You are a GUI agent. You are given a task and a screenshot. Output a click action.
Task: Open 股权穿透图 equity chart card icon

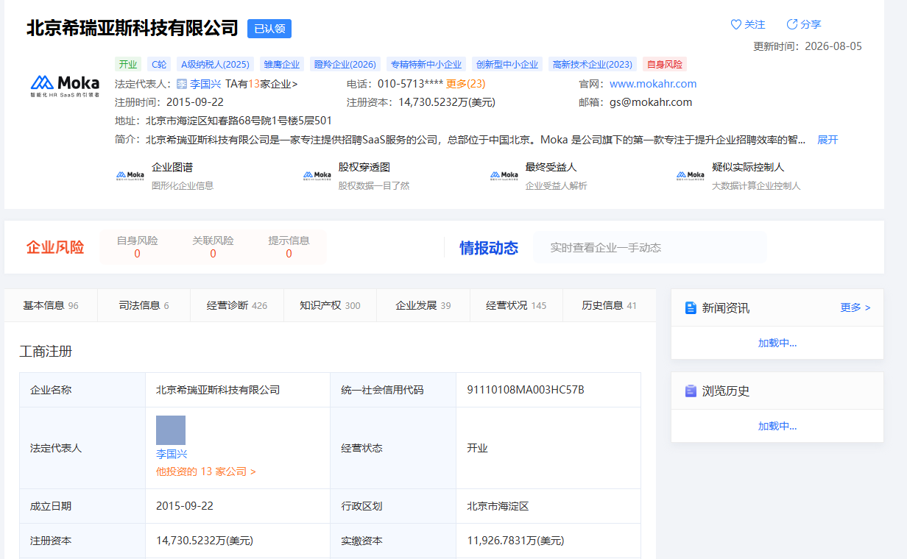[x=317, y=175]
